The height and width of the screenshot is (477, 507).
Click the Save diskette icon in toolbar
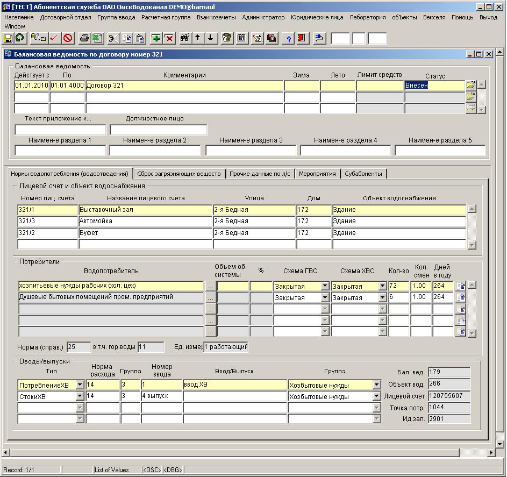[8, 38]
